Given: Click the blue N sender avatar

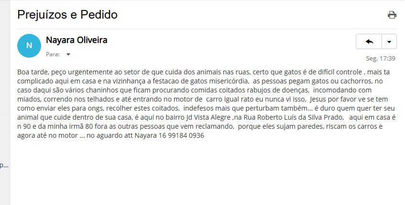Looking at the screenshot, I should click(x=29, y=46).
